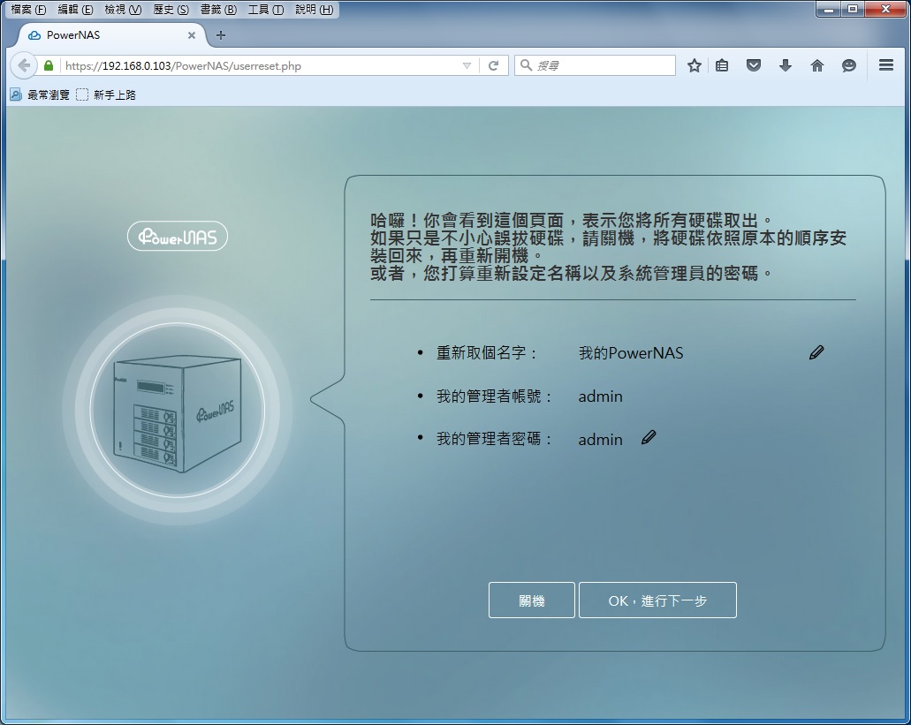Click the admin password value
911x725 pixels.
(x=600, y=440)
